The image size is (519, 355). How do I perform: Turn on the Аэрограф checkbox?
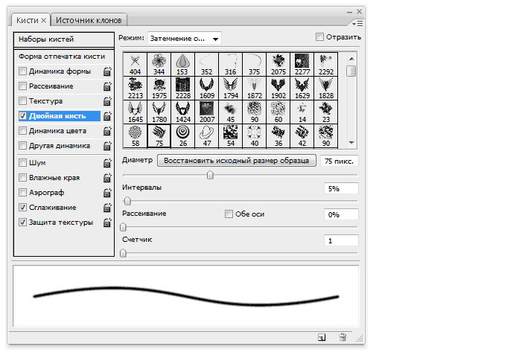(x=23, y=192)
